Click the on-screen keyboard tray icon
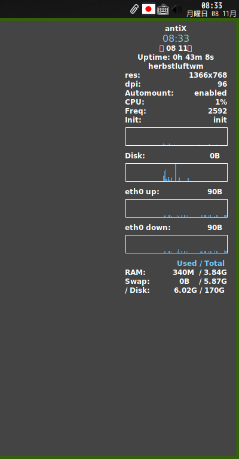 click(163, 10)
